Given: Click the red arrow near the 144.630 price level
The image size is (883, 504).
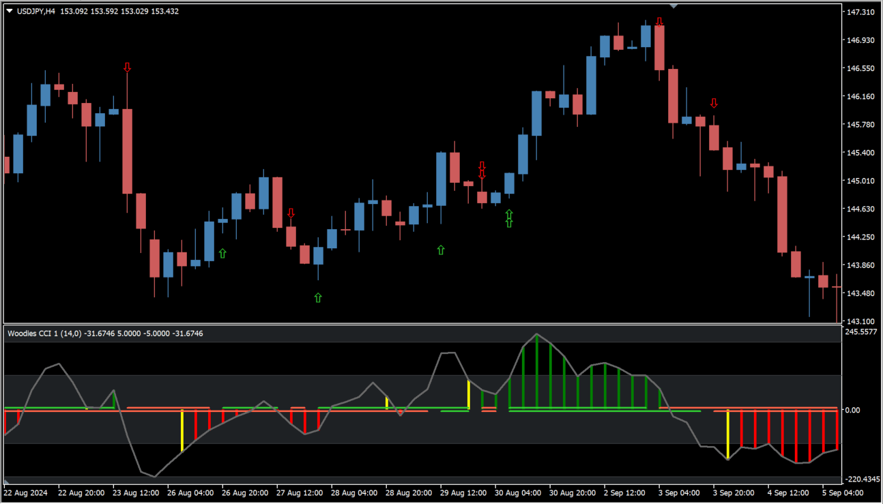Looking at the screenshot, I should pos(291,213).
